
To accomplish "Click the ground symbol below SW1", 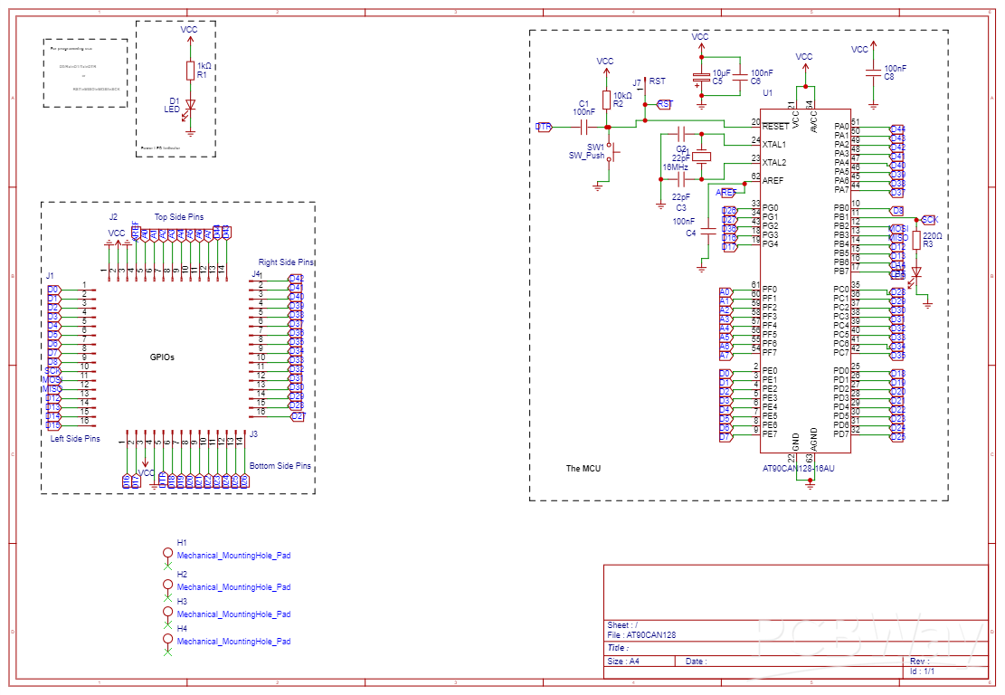I will coord(598,186).
